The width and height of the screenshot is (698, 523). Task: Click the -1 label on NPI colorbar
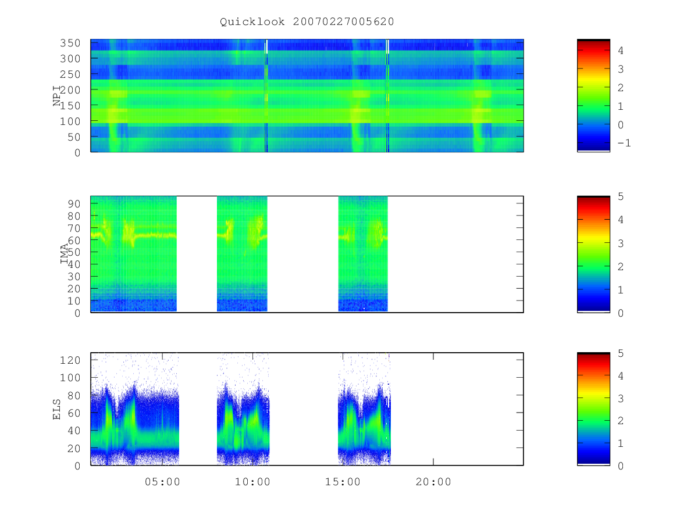(x=624, y=144)
